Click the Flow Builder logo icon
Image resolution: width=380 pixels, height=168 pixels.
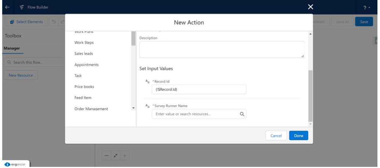22,7
